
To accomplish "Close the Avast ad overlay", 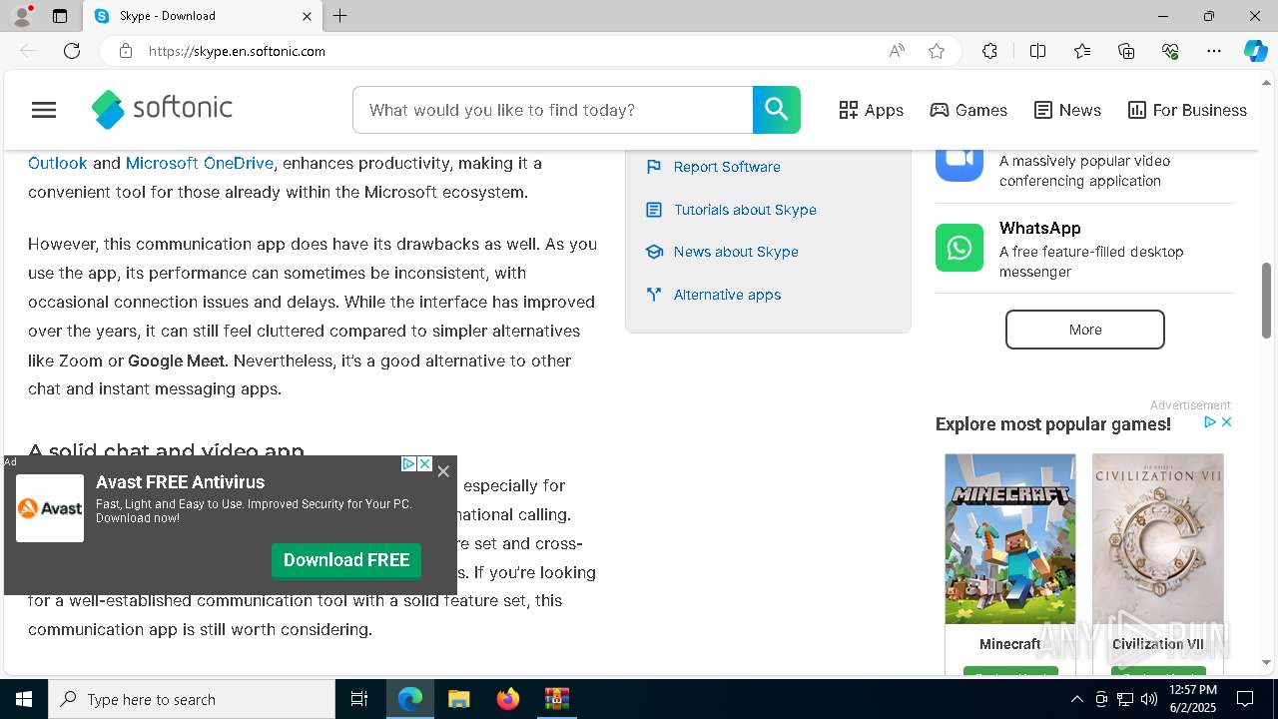I will [x=443, y=471].
